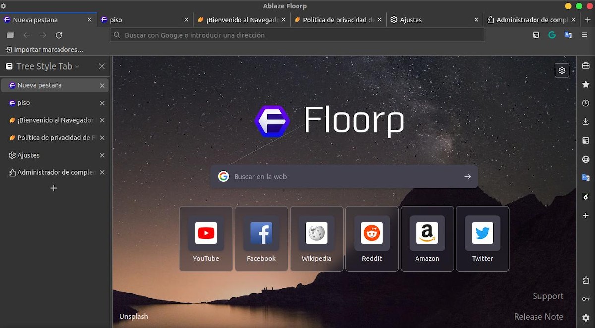The image size is (595, 328).
Task: Open the Reddit shortcut tile
Action: tap(372, 239)
